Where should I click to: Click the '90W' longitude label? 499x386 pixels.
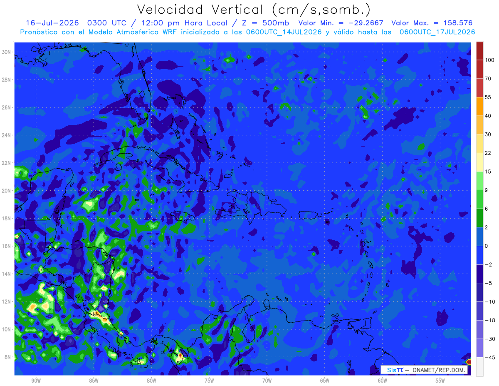(36, 381)
